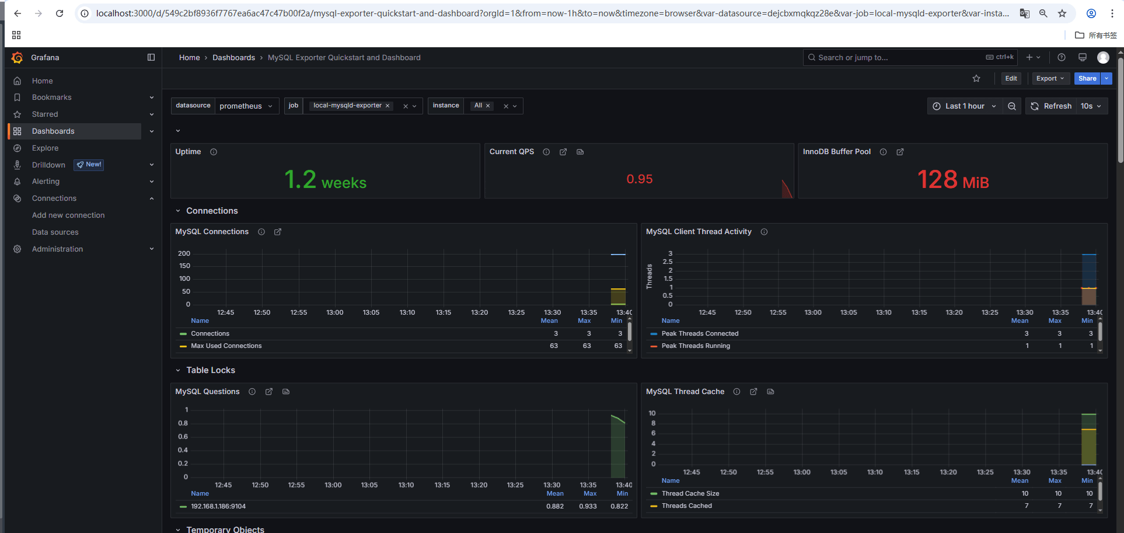Bookmark this page with browser star
Screen dimensions: 1124x533
pos(1062,13)
